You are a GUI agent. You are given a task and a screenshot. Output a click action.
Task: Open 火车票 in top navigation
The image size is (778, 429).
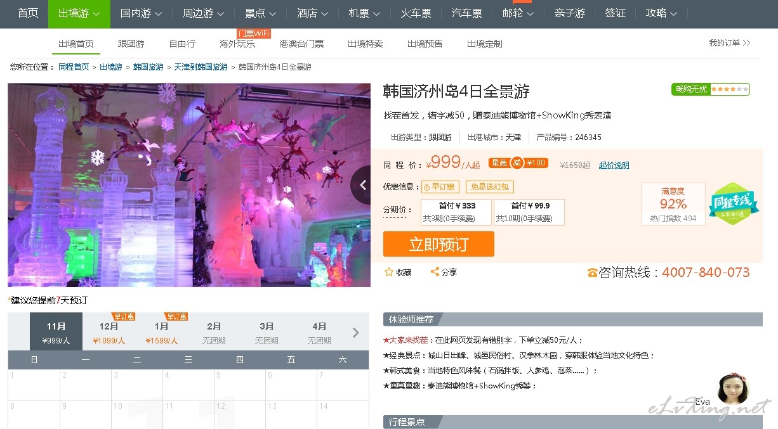416,13
